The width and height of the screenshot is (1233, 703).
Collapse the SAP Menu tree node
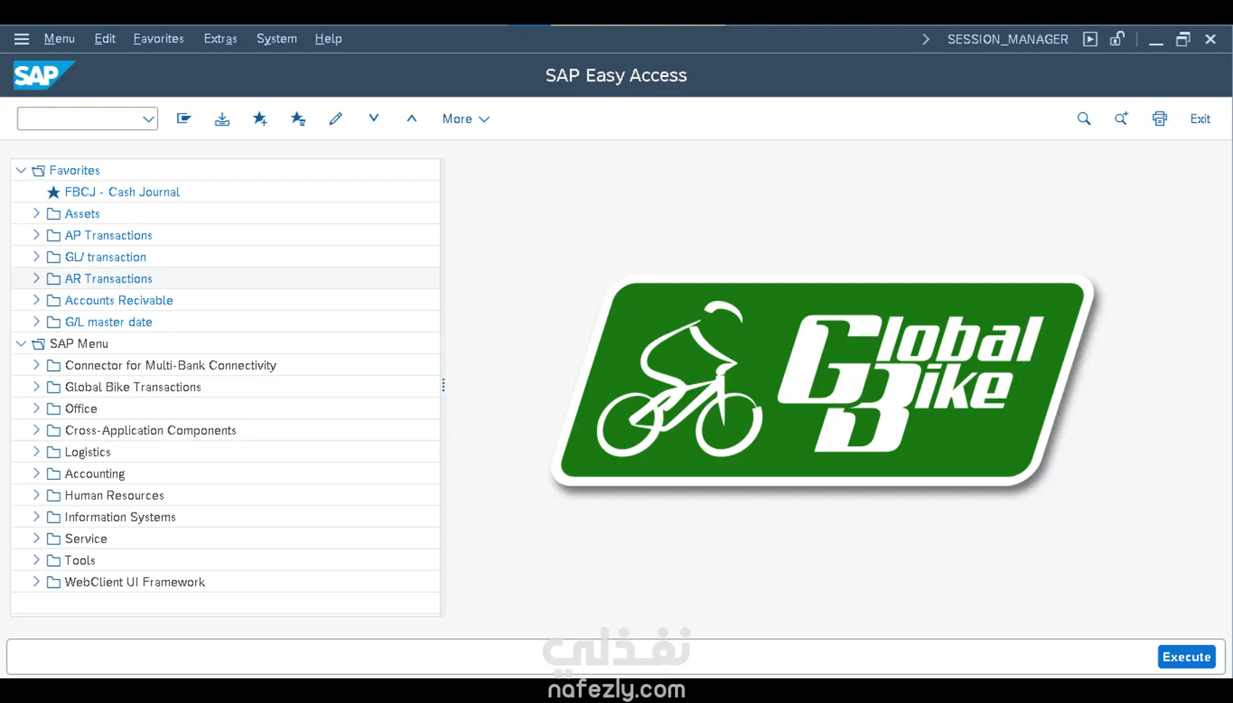[x=21, y=344]
